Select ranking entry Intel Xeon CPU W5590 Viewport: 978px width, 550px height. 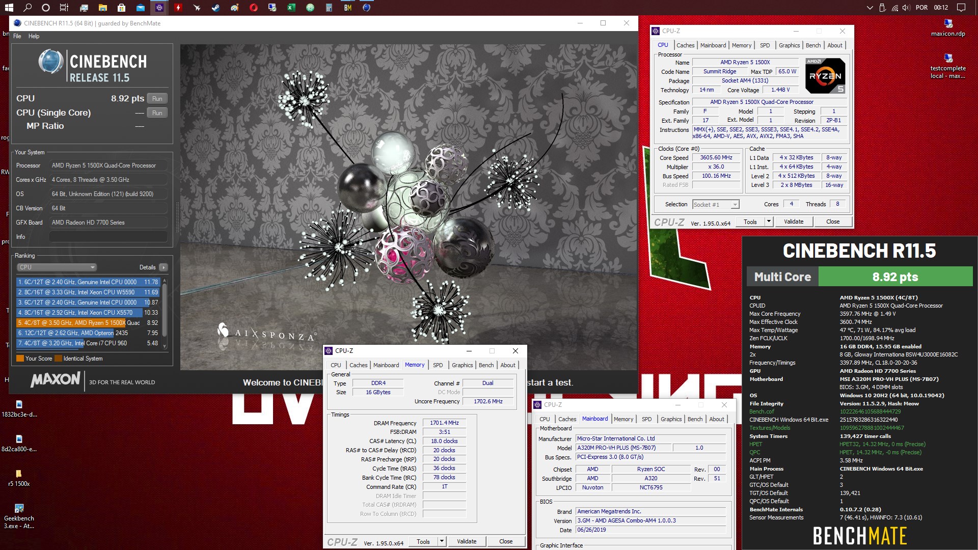[88, 292]
